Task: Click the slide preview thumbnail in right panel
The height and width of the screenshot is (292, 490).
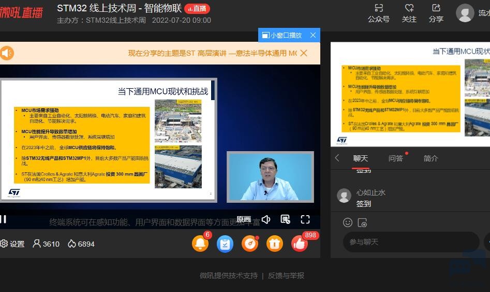Action: 410,94
